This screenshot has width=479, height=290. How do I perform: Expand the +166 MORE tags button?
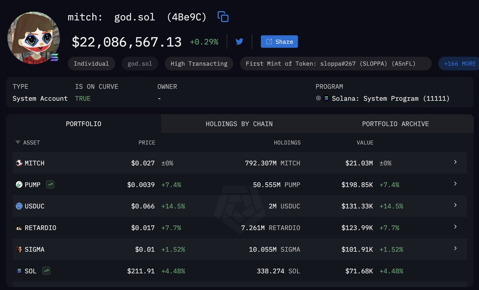(459, 64)
